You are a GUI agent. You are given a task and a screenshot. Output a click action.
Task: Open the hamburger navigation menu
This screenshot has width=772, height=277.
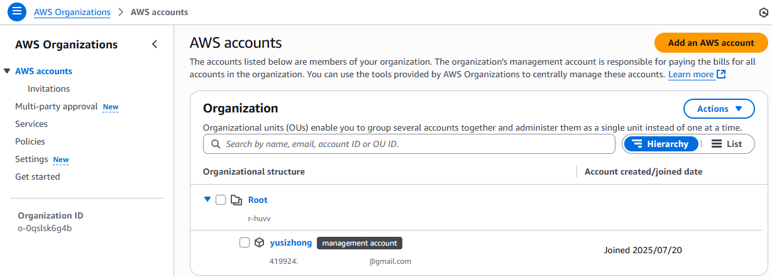click(x=16, y=11)
